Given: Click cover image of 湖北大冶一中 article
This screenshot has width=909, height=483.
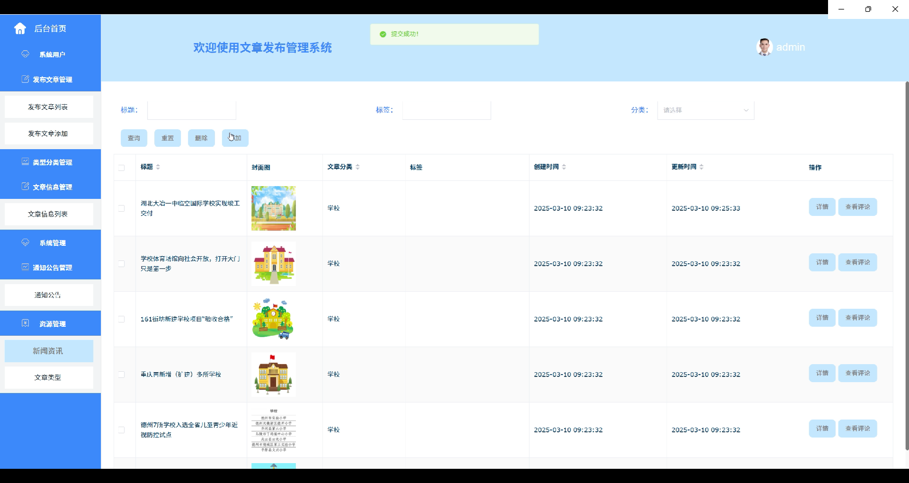Looking at the screenshot, I should (x=274, y=208).
